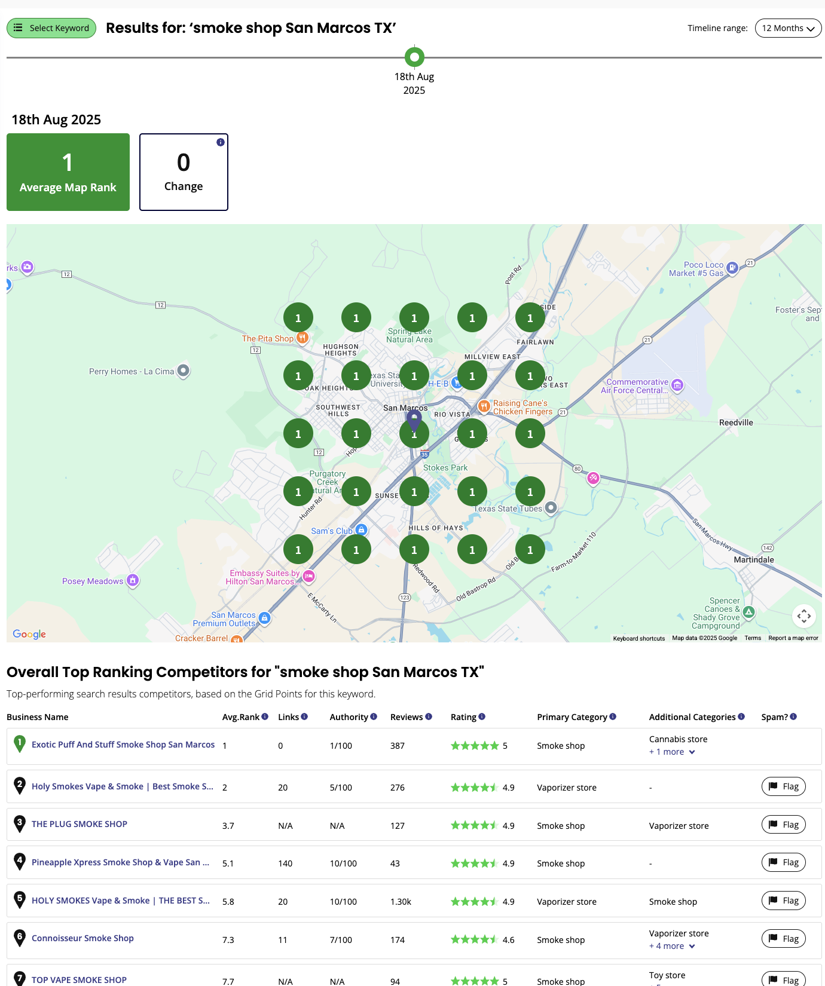The width and height of the screenshot is (825, 986).
Task: Click the pink marker on Highway 80
Action: tap(593, 479)
